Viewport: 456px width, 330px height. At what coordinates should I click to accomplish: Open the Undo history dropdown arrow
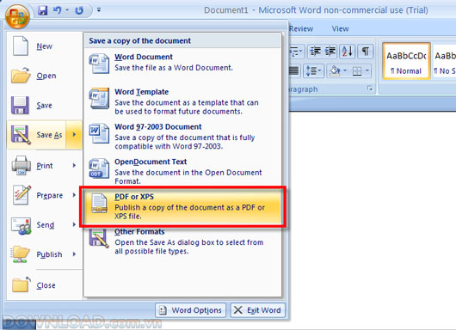67,10
